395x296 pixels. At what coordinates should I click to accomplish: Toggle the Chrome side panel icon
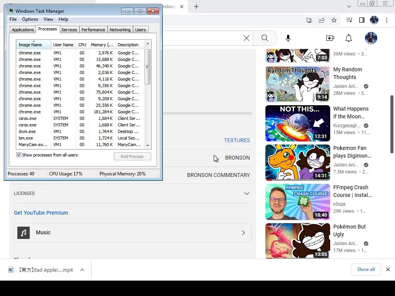362,20
